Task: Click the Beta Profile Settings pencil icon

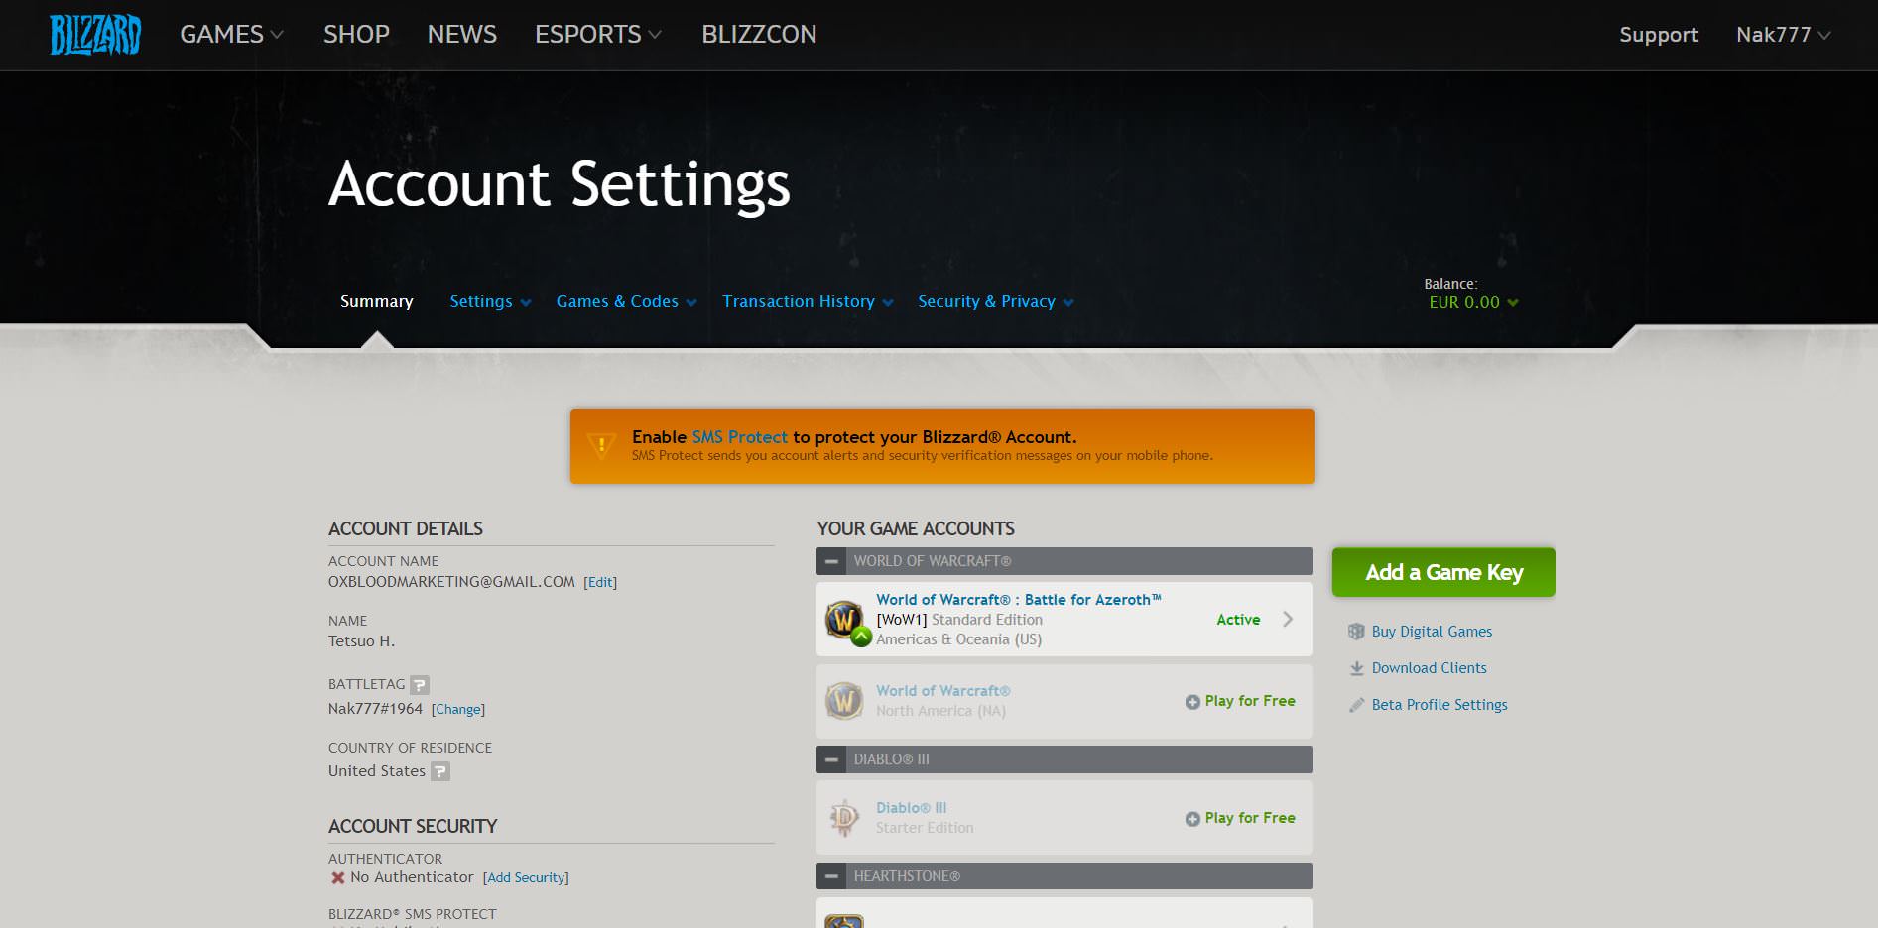Action: (1356, 705)
